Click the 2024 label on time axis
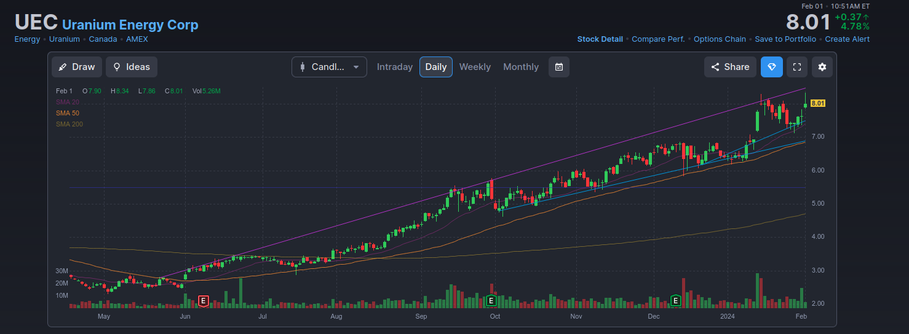 [728, 316]
